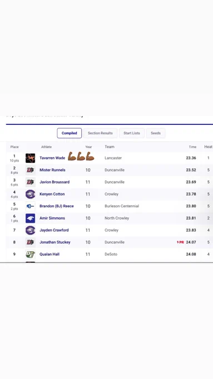Screen dimensions: 213x379
Task: Open Tavarren Wade athlete profile
Action: coord(52,158)
